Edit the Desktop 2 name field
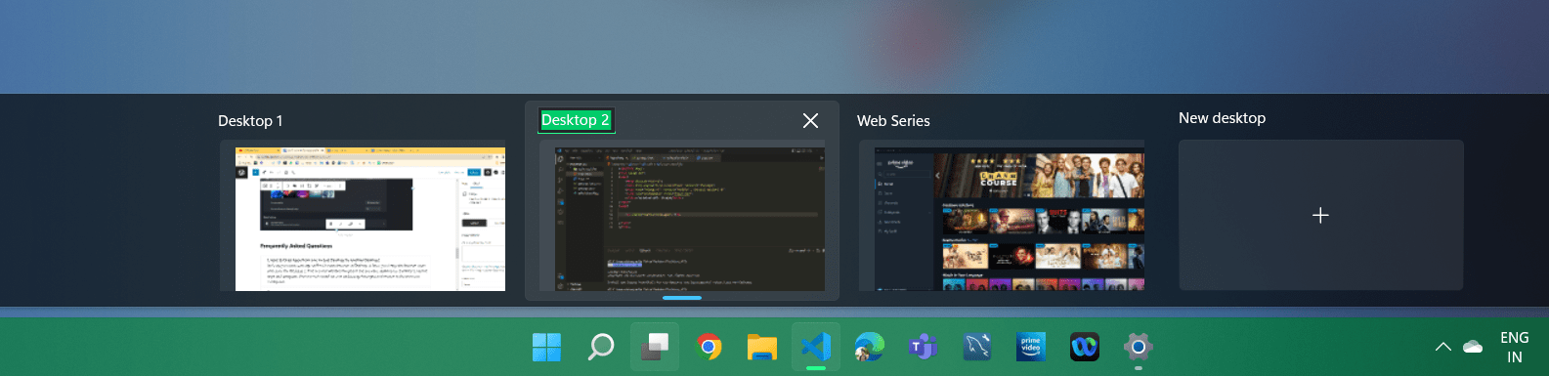Viewport: 1549px width, 376px height. pos(576,120)
